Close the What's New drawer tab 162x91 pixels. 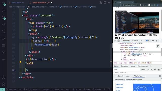coord(144,76)
